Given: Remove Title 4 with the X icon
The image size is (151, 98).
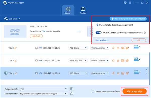Looking at the screenshot, I should (146, 69).
